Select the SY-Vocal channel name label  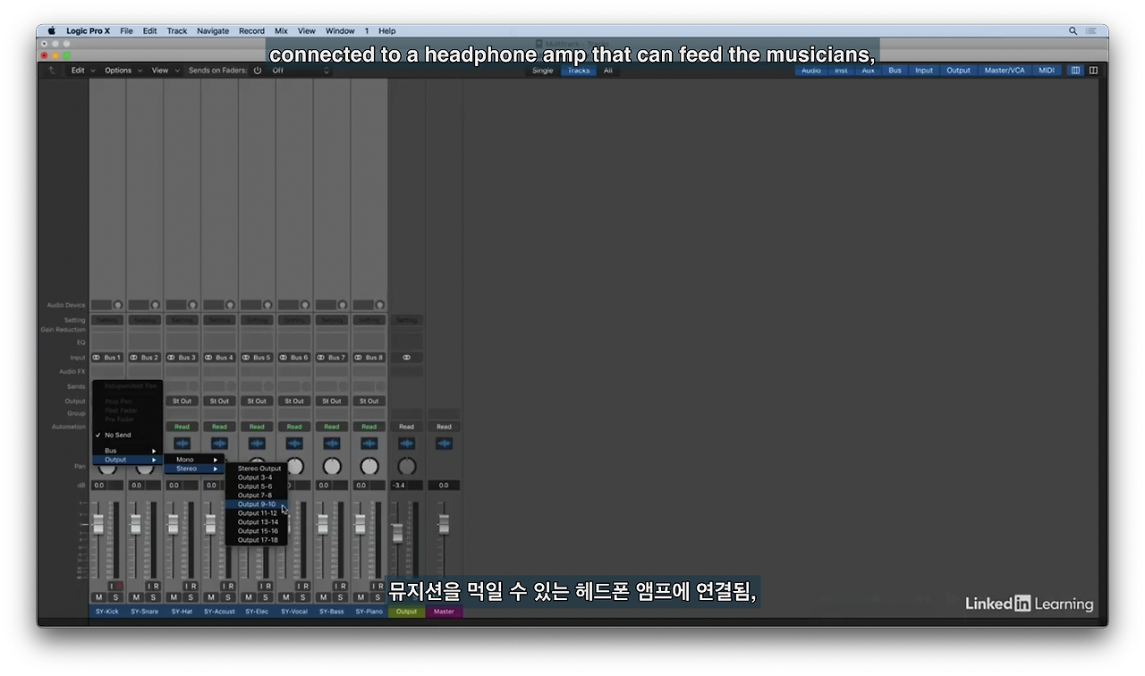pos(294,612)
